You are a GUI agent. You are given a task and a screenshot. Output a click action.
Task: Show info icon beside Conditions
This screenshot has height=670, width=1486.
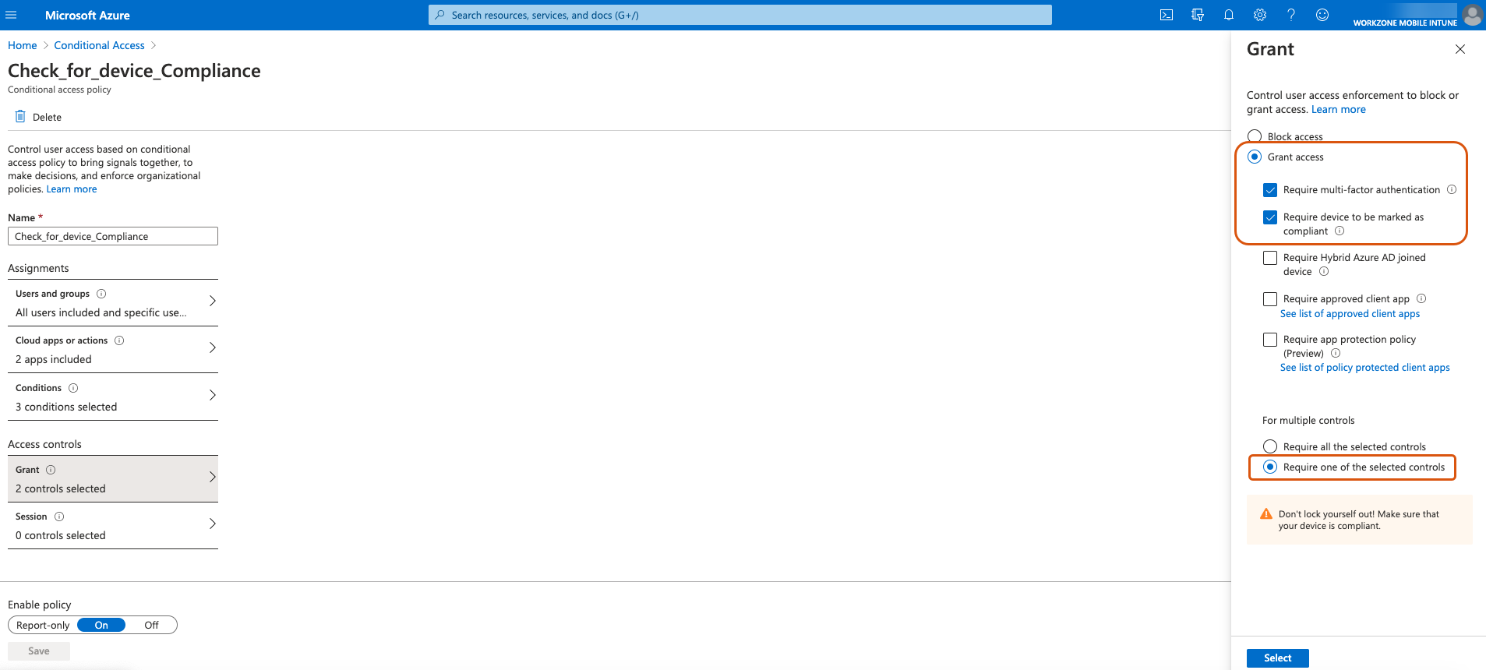pos(73,388)
